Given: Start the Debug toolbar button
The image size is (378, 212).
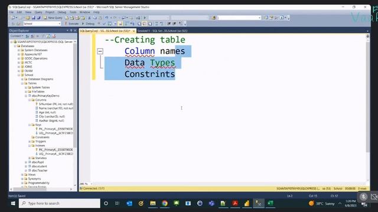Looking at the screenshot, I should [x=88, y=24].
